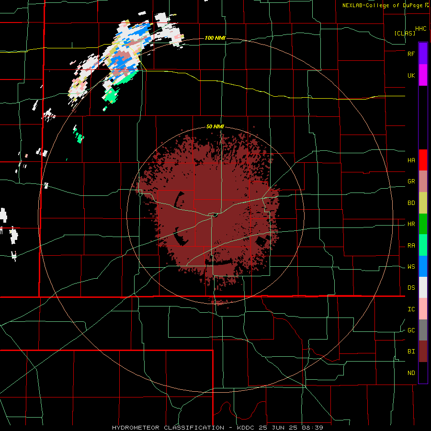Pick the light green RA legend swatch
431x431 pixels.
point(423,245)
